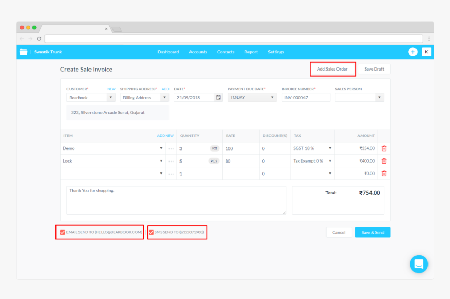Click the Add Sales Order button
The width and height of the screenshot is (450, 299).
333,69
